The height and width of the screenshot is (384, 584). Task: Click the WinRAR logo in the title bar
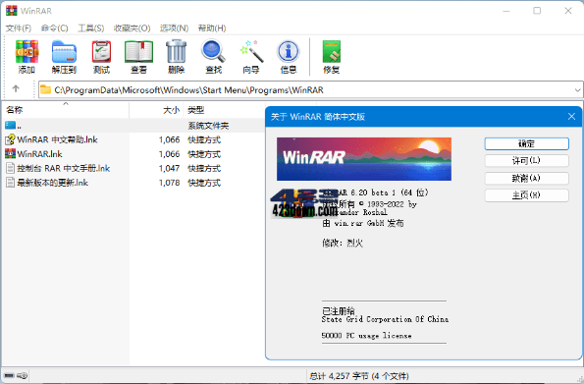click(11, 11)
